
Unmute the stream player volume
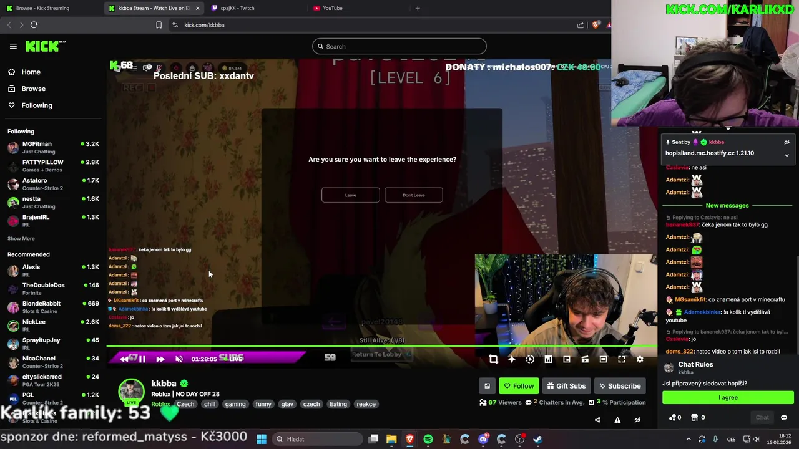pos(179,359)
